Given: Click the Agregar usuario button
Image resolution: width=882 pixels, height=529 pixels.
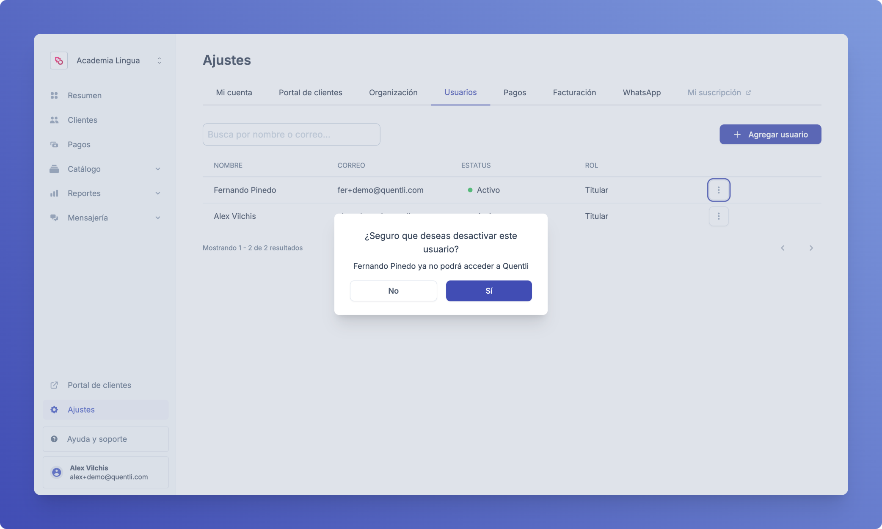Looking at the screenshot, I should (x=770, y=135).
